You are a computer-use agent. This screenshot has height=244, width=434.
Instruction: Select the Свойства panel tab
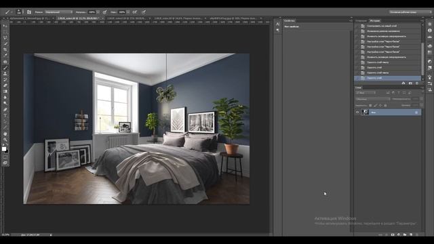[x=290, y=21]
